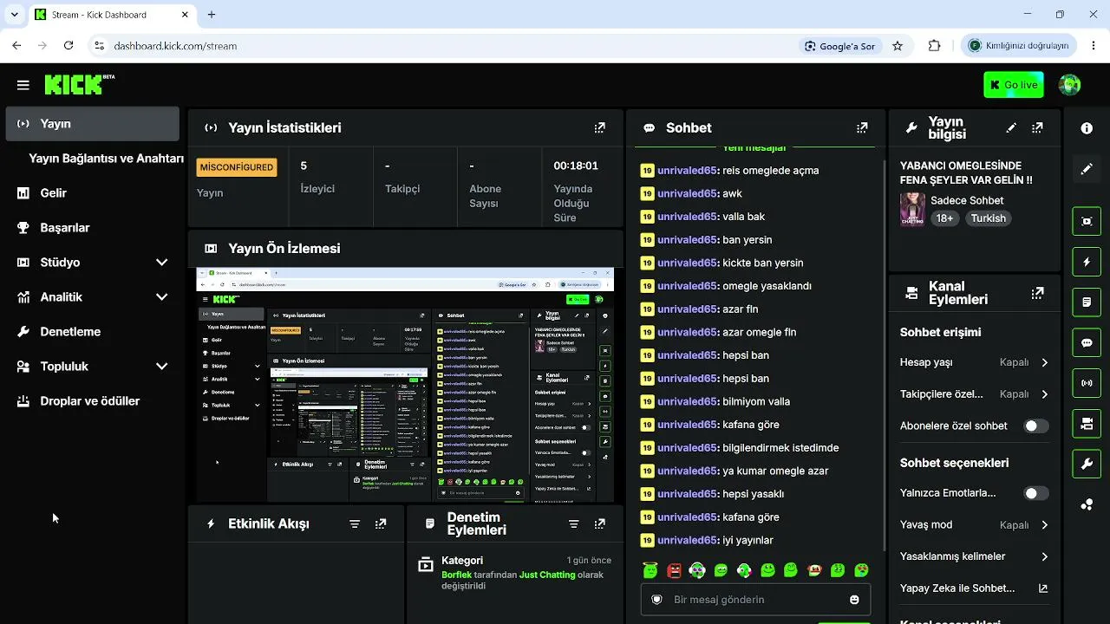Edit stream info with the Yayın bilgisi pencil

(x=1011, y=127)
